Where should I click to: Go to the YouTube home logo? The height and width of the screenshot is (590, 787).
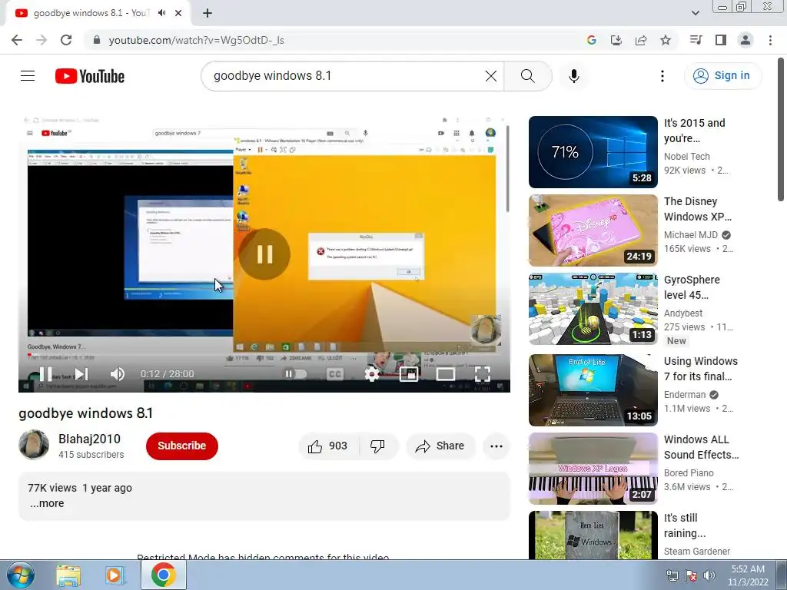tap(90, 76)
